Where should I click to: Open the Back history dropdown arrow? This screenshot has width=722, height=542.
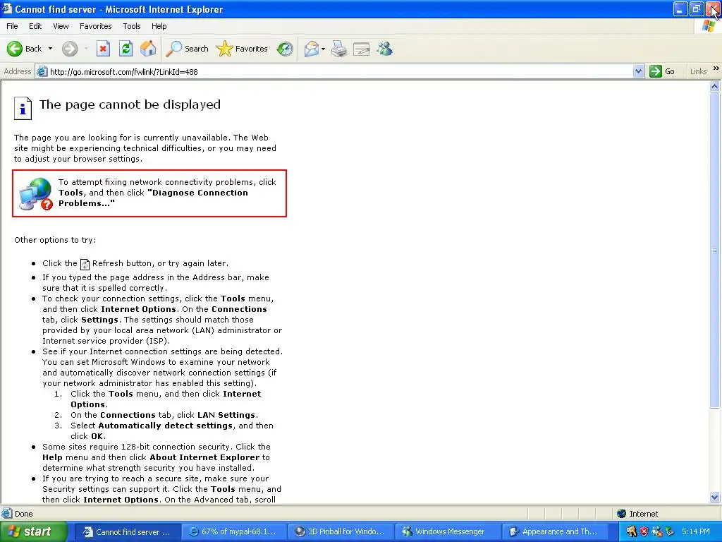pos(50,49)
